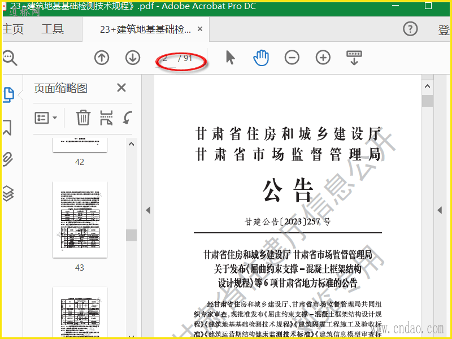
Task: Delete selected pages with trash icon
Action: tap(83, 118)
